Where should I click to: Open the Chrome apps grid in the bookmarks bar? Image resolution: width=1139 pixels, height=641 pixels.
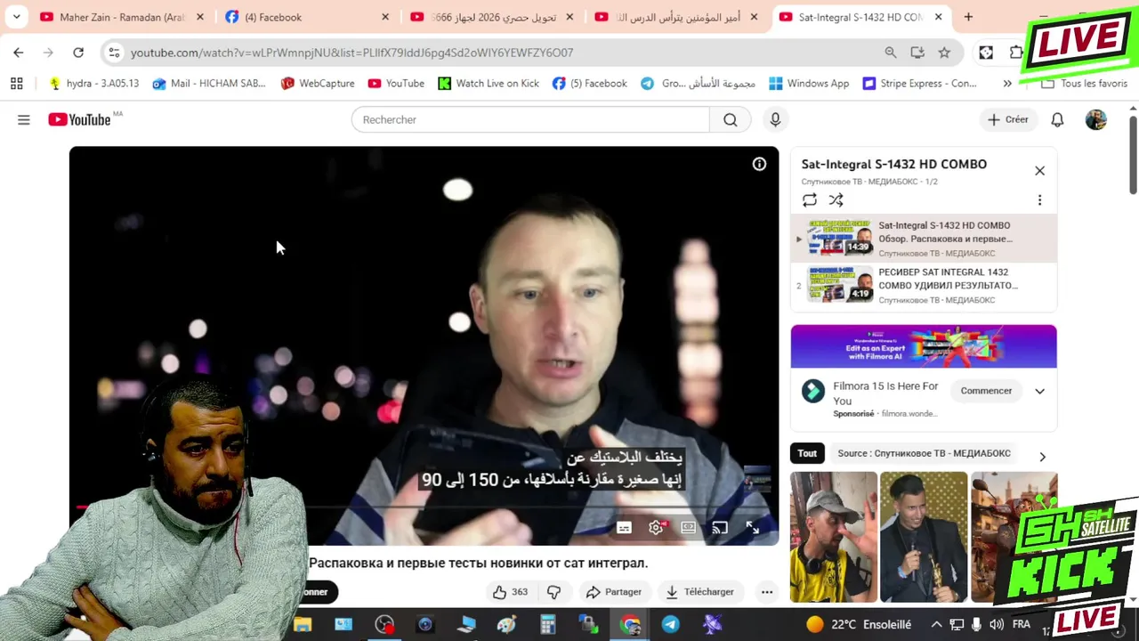[x=16, y=84]
